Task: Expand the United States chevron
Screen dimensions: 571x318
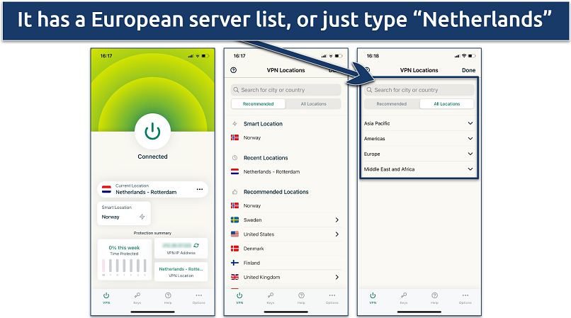Action: tap(337, 234)
